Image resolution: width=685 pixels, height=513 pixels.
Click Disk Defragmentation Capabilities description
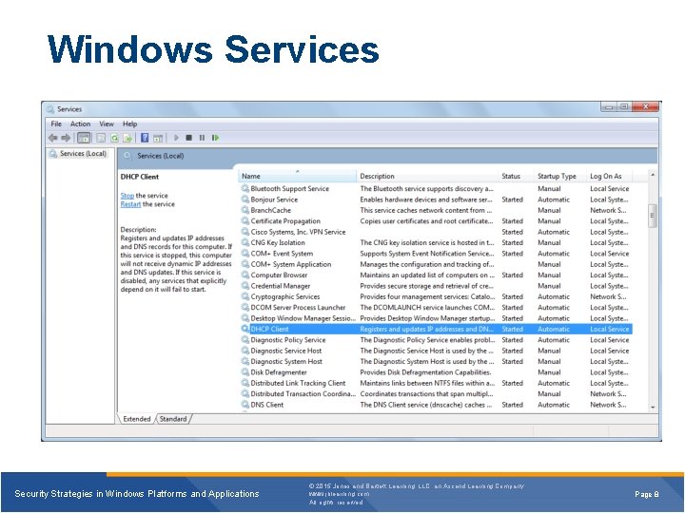pos(425,372)
